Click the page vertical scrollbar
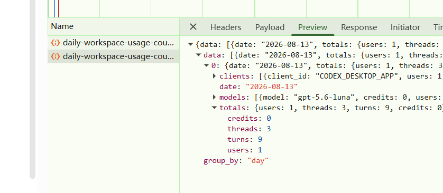The image size is (443, 193). [32, 89]
